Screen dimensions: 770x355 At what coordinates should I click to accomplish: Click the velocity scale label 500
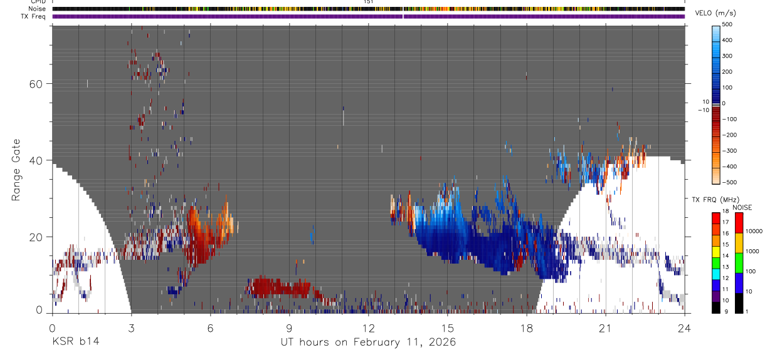pyautogui.click(x=728, y=24)
